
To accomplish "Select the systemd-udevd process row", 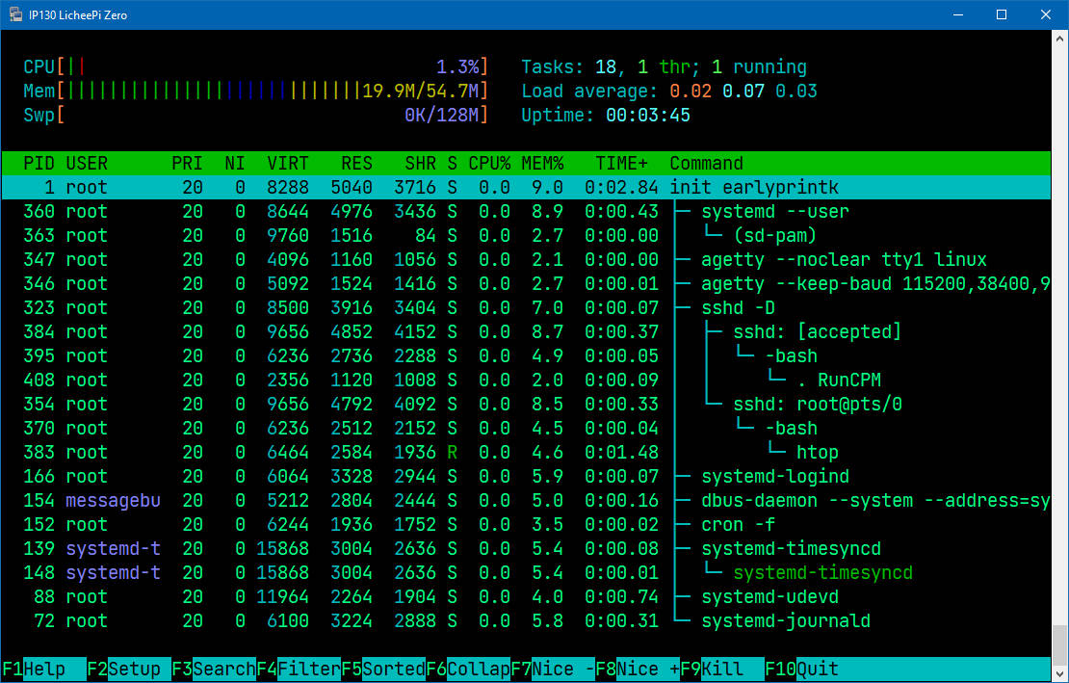I will [x=526, y=596].
